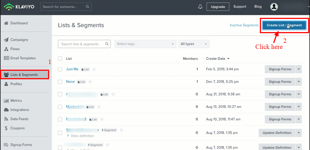Open the Inactive Segments link
The height and width of the screenshot is (150, 310).
244,25
